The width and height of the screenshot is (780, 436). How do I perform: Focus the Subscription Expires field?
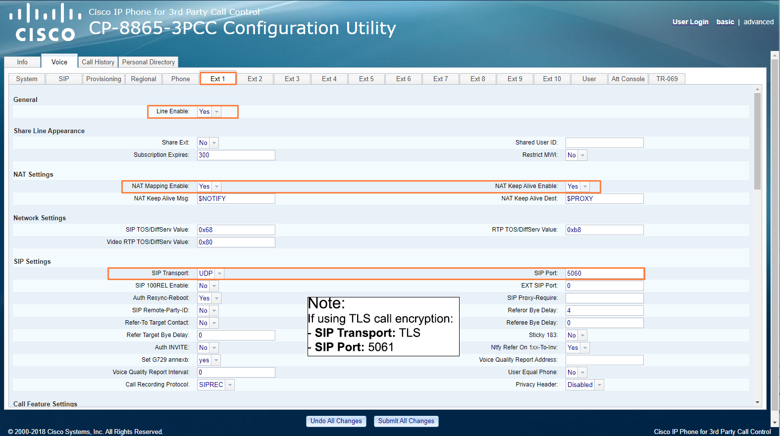tap(236, 155)
